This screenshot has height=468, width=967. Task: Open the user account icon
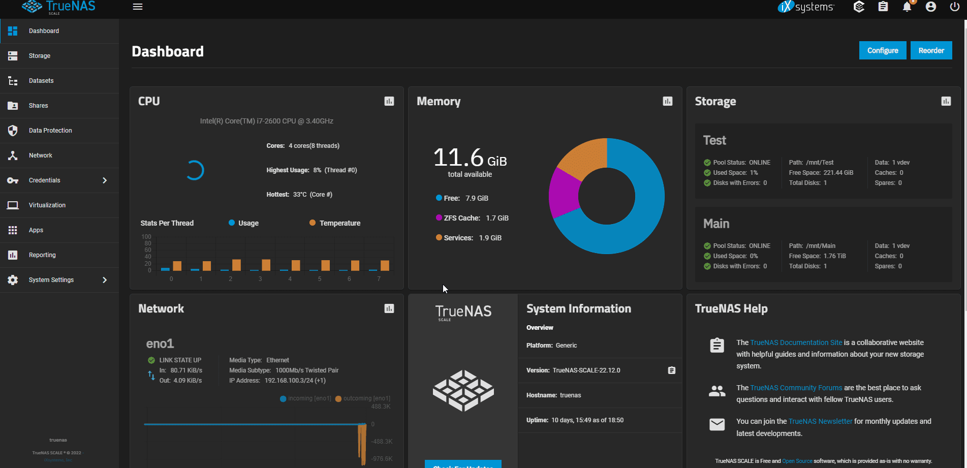(x=931, y=7)
